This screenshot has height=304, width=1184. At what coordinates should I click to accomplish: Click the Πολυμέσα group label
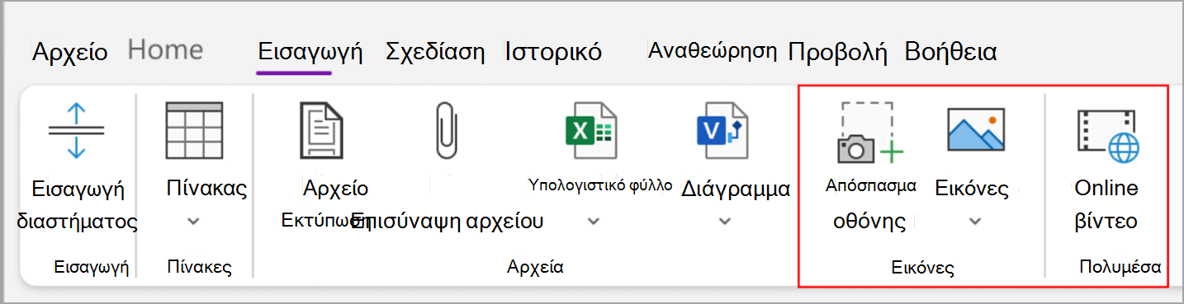(1120, 267)
